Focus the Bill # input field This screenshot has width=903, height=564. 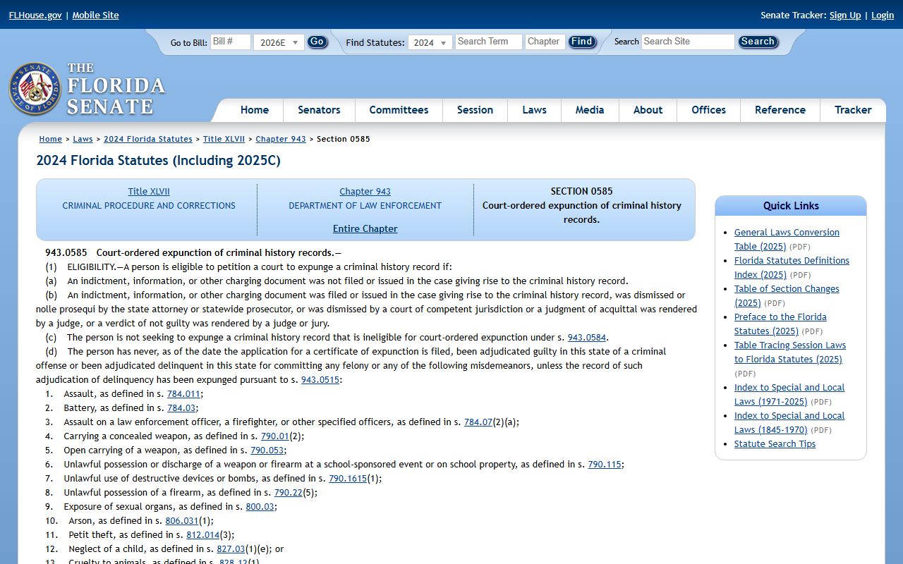[231, 42]
